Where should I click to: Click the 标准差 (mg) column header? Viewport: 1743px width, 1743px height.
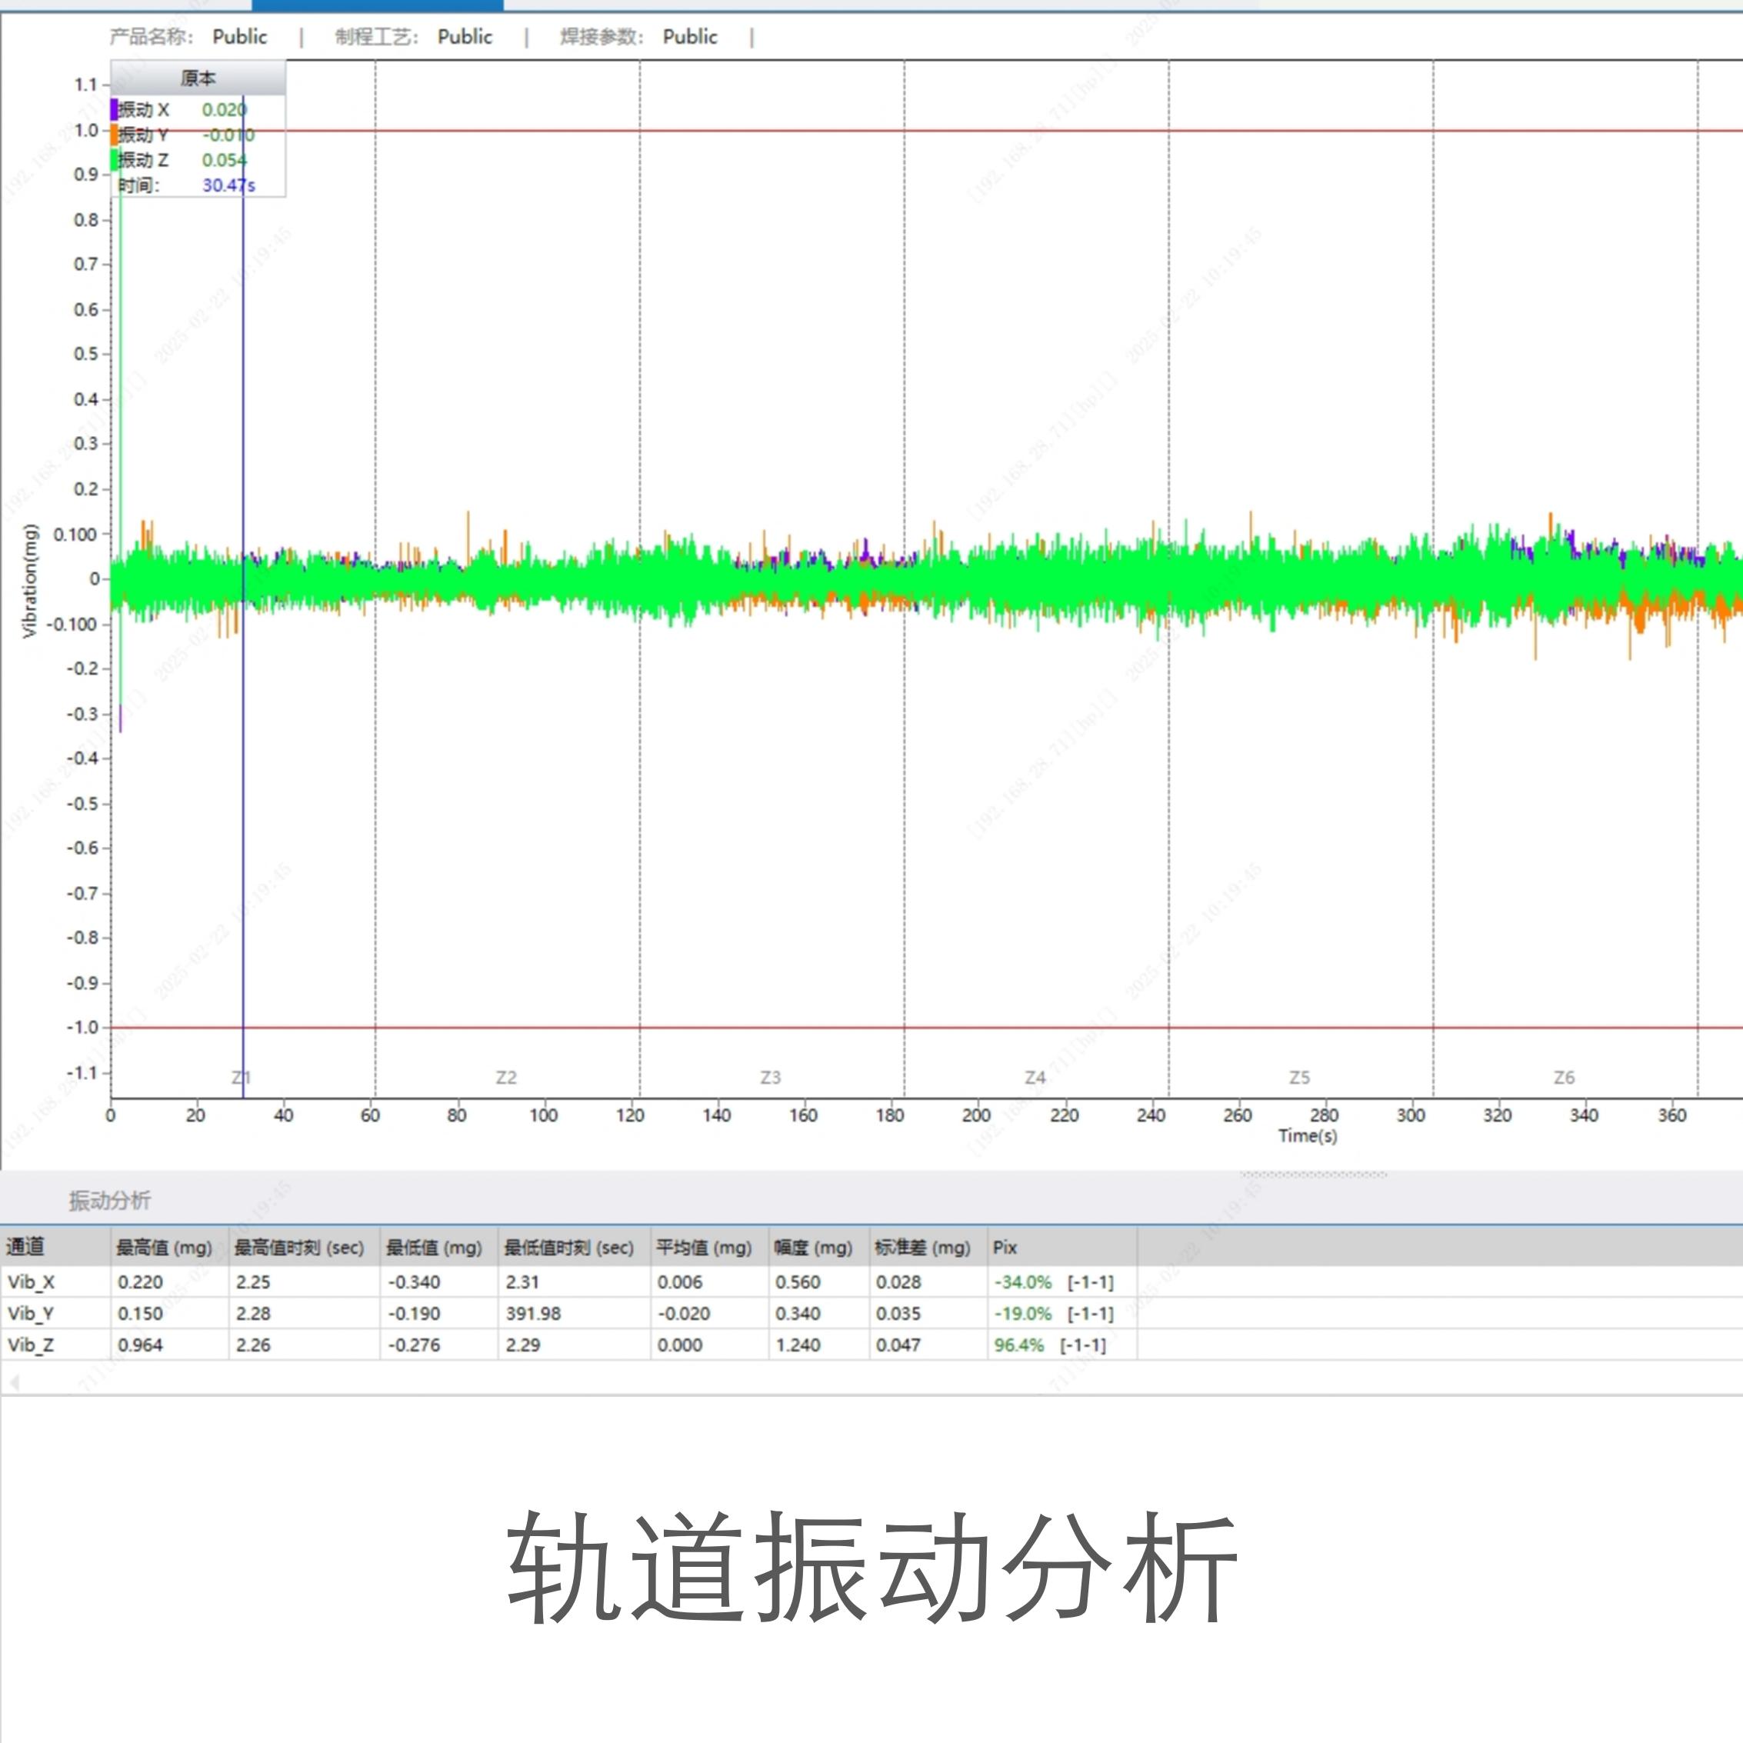click(921, 1247)
